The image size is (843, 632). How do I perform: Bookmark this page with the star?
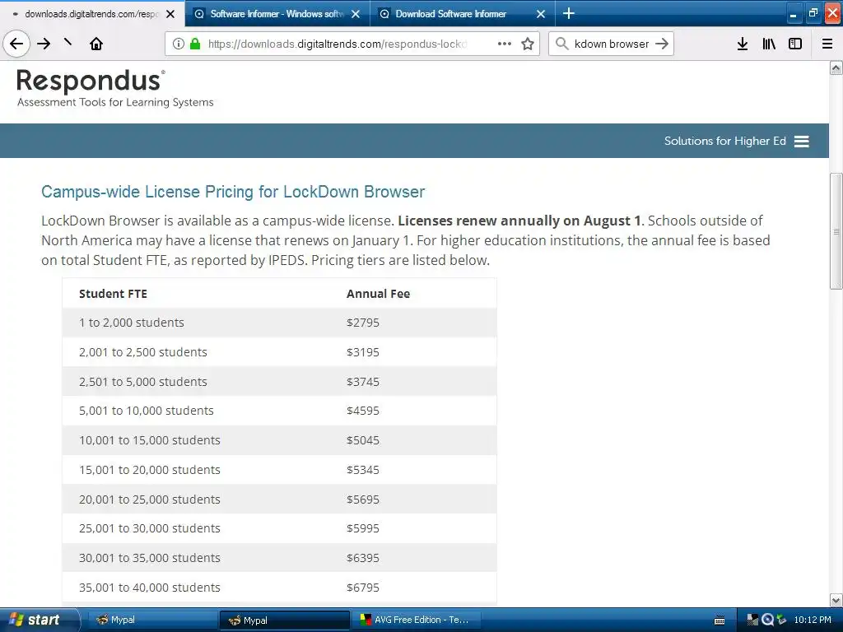click(528, 44)
